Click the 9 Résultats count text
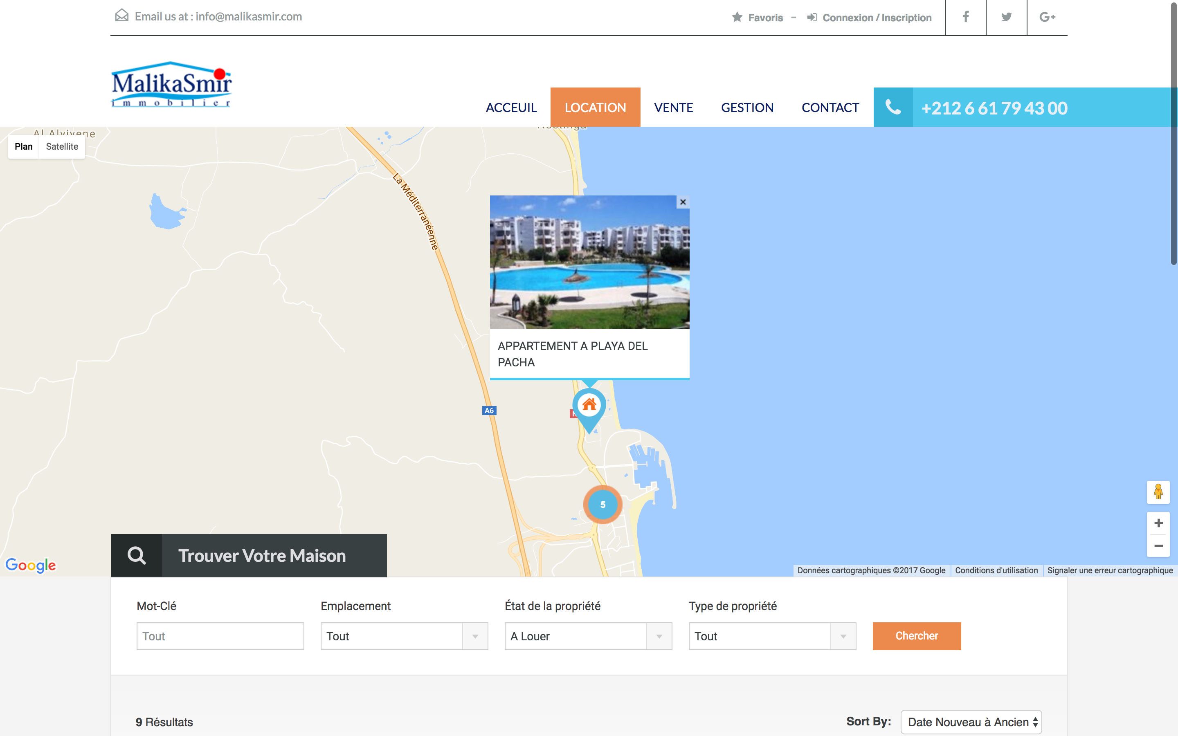Image resolution: width=1178 pixels, height=736 pixels. click(x=164, y=722)
